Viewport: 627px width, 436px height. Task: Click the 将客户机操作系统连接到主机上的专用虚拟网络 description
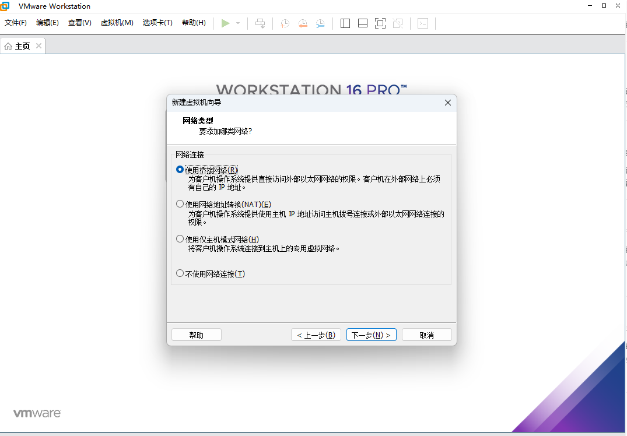[264, 248]
